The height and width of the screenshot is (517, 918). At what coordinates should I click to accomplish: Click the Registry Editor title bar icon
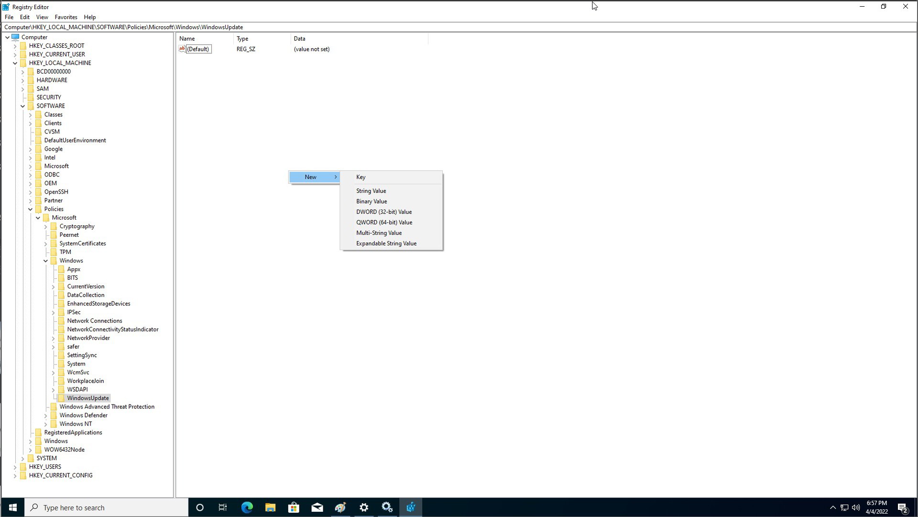click(x=6, y=6)
